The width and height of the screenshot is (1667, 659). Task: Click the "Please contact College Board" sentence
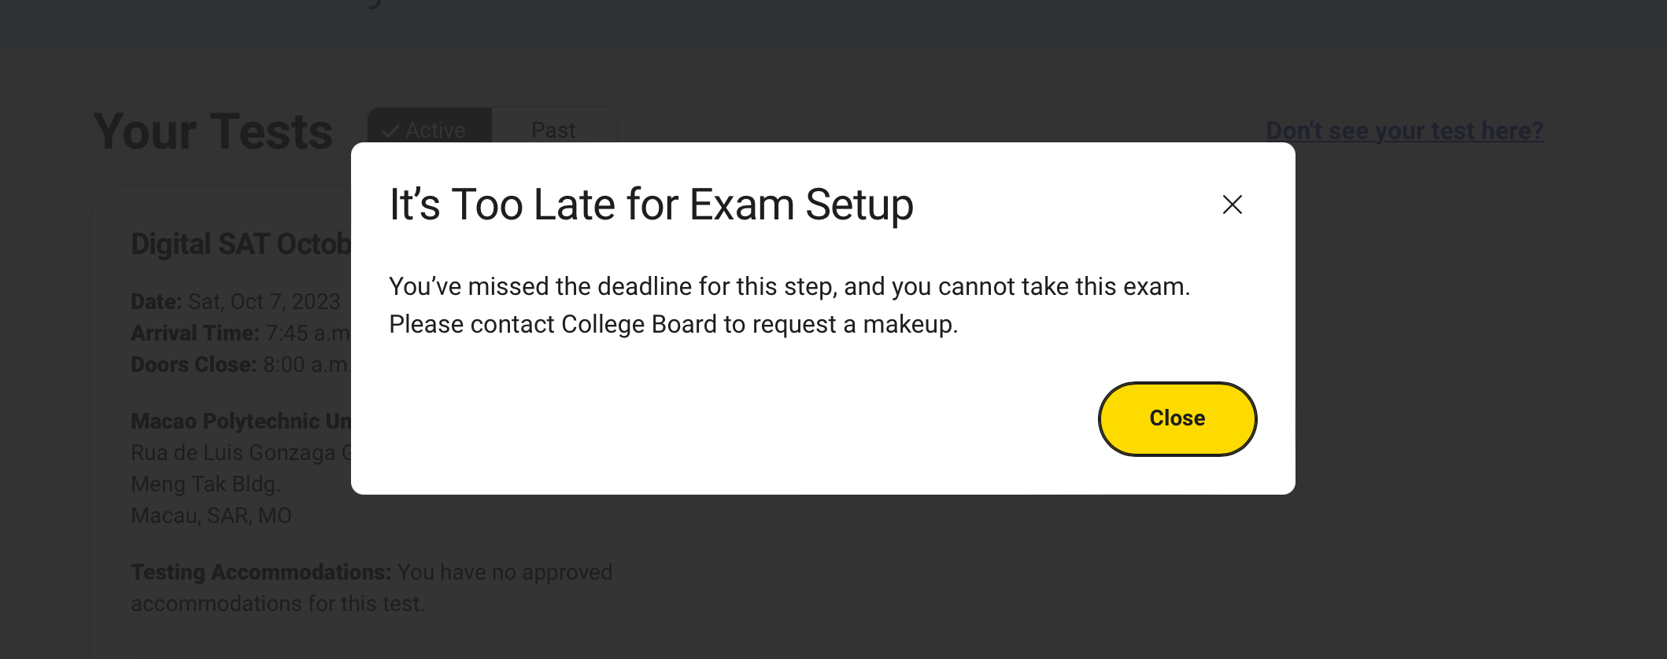tap(673, 324)
